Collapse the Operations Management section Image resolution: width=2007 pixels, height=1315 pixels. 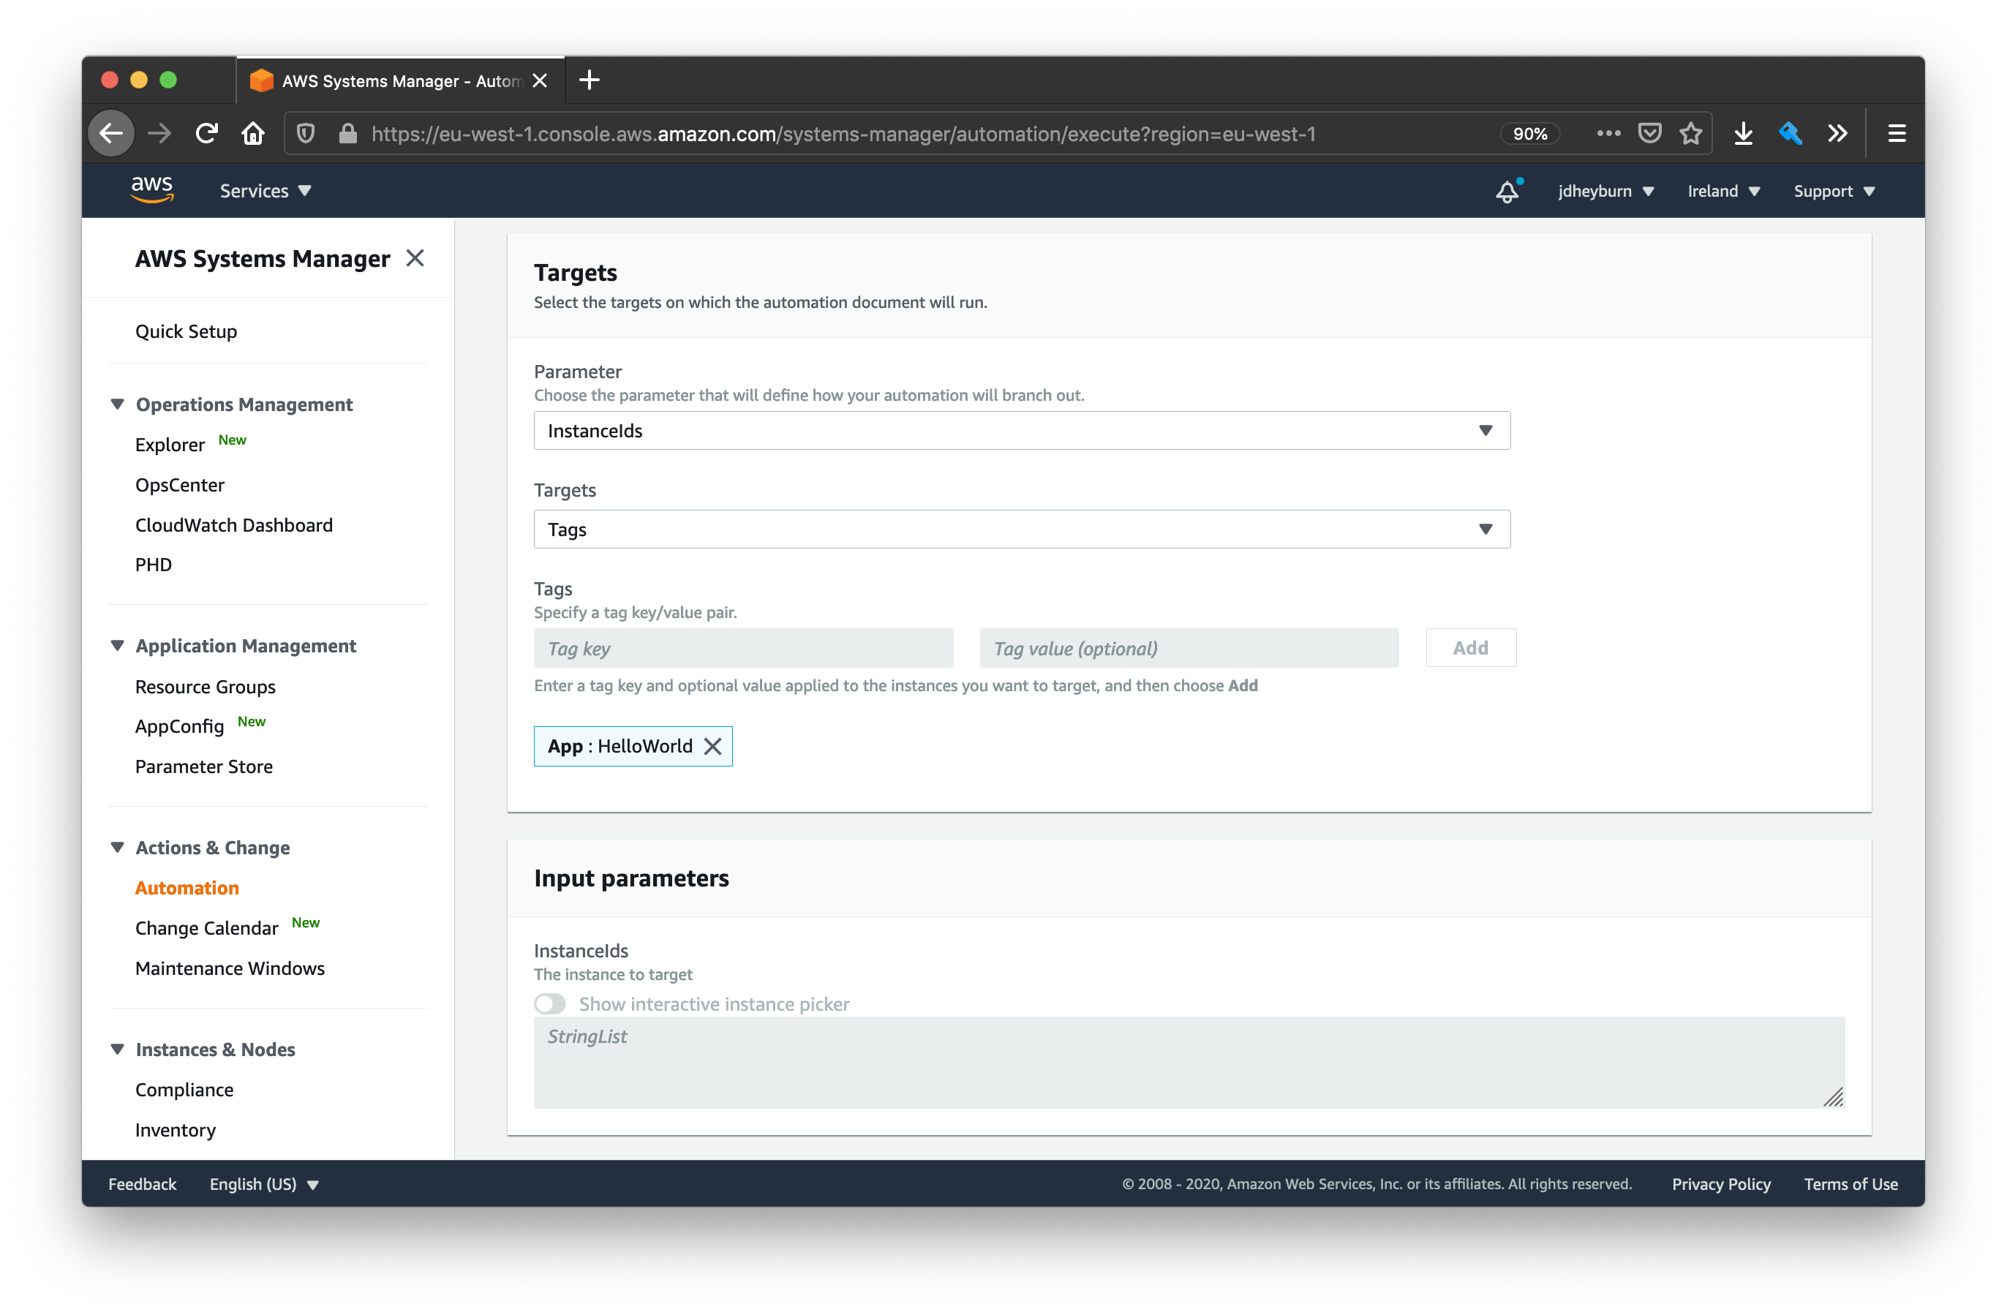(x=117, y=404)
